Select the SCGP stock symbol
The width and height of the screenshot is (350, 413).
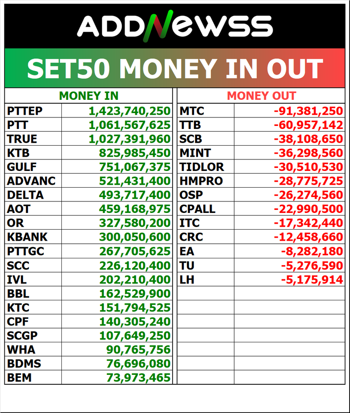tap(23, 335)
